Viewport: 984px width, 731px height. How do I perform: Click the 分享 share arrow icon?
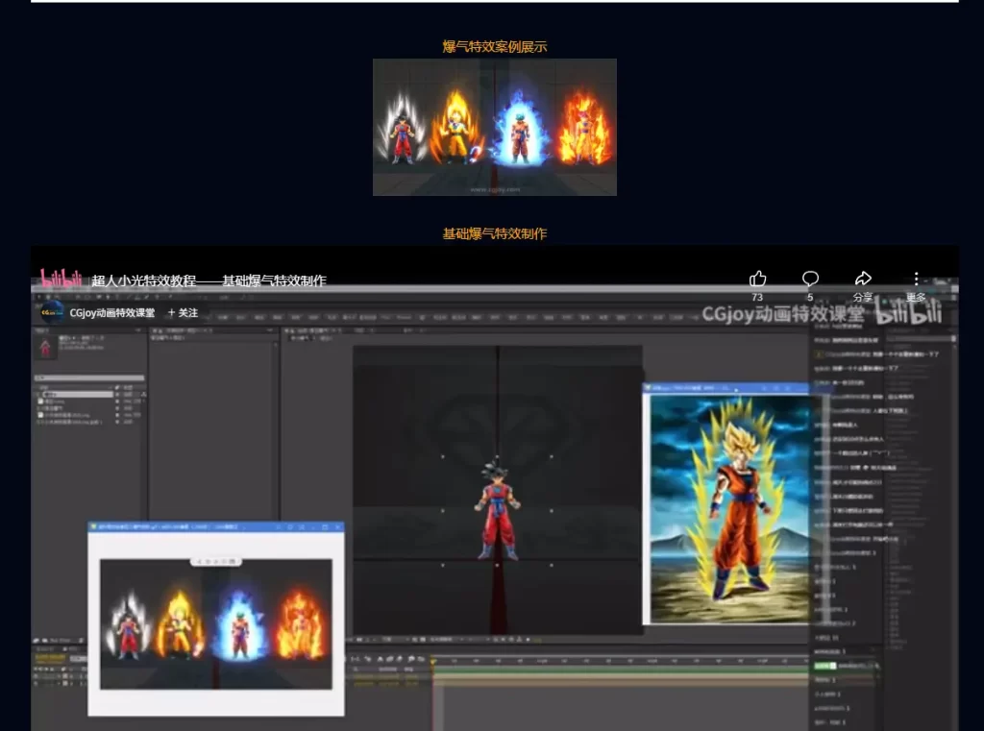coord(863,279)
